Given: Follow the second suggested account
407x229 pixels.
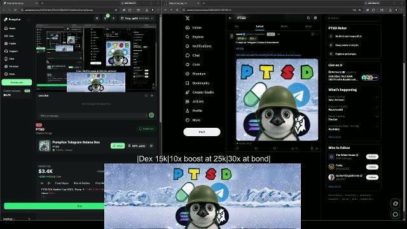Looking at the screenshot, I should point(372,167).
